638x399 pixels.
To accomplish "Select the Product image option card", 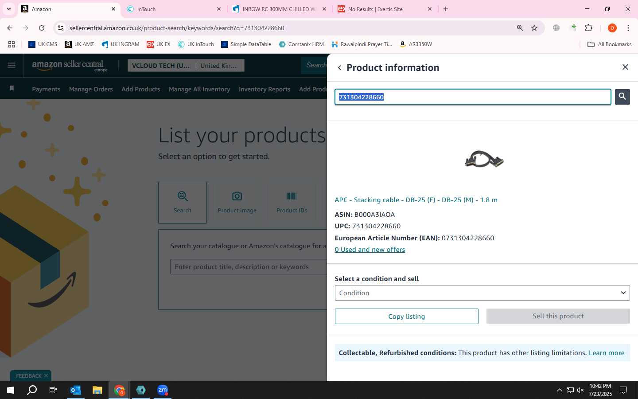I will click(237, 202).
